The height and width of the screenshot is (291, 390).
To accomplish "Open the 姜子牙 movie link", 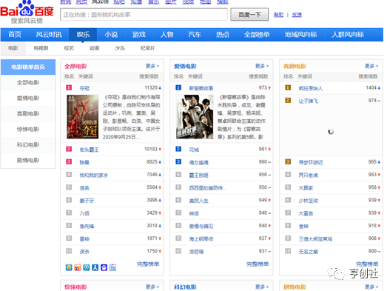I will (87, 201).
